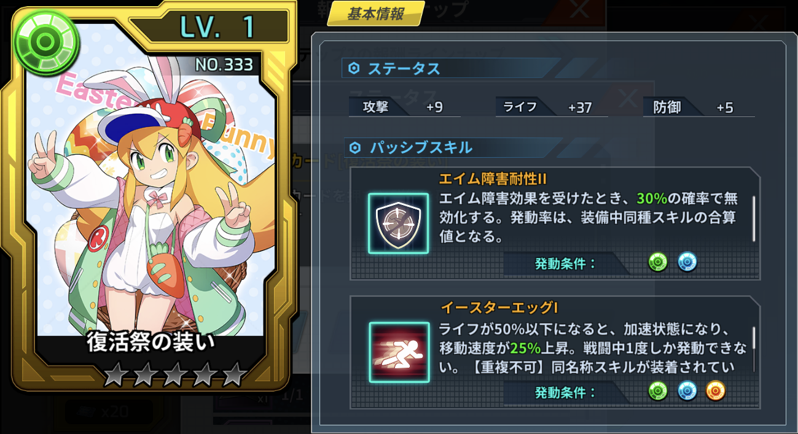Select the ライフ +37 stat label

551,107
